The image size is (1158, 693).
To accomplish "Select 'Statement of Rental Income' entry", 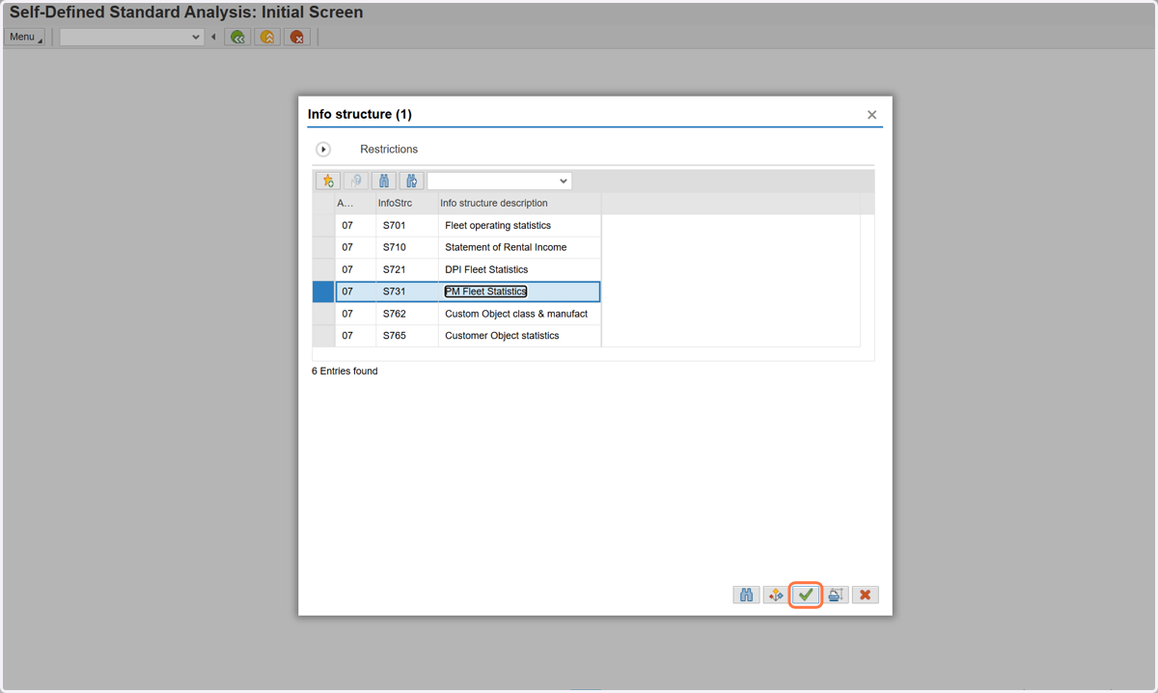I will click(x=519, y=248).
